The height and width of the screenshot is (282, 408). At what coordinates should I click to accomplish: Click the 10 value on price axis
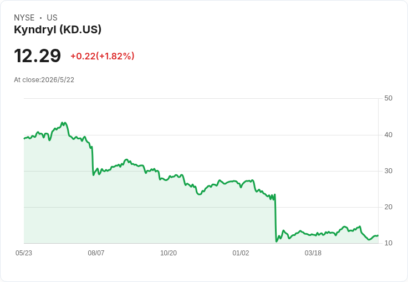coord(388,243)
